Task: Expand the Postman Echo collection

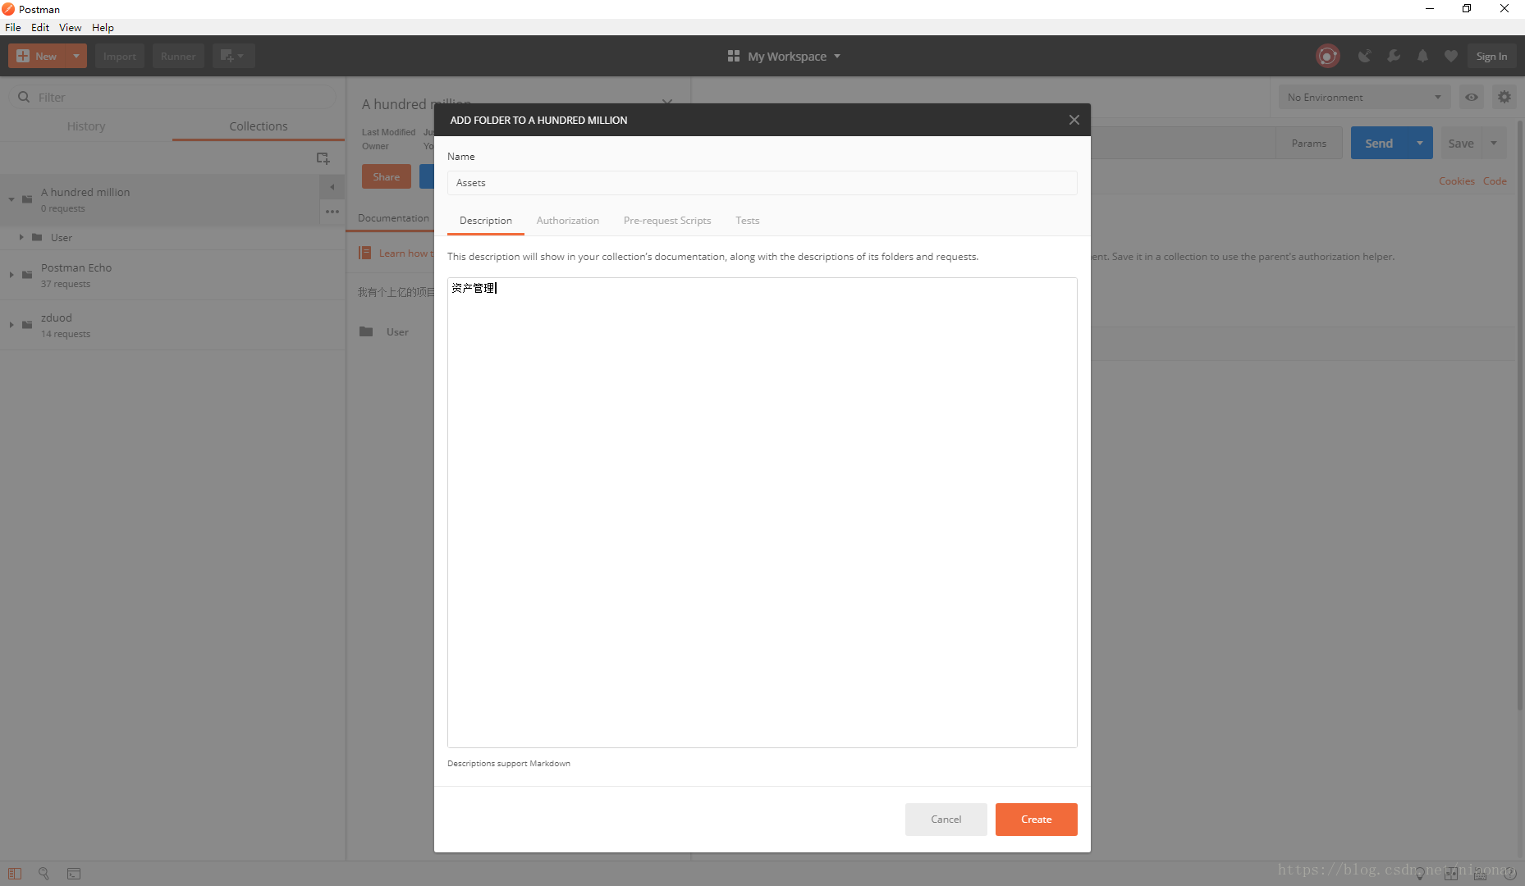Action: [x=11, y=275]
